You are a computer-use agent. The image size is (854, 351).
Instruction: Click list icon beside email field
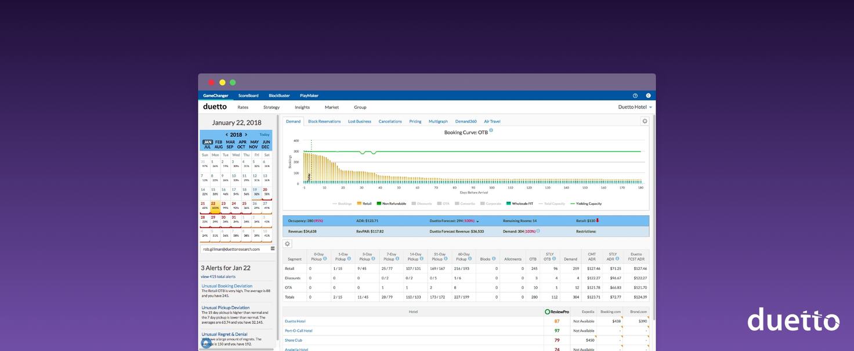tap(273, 248)
